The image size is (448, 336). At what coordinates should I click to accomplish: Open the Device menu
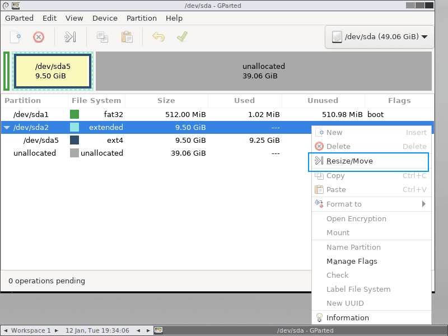click(105, 18)
